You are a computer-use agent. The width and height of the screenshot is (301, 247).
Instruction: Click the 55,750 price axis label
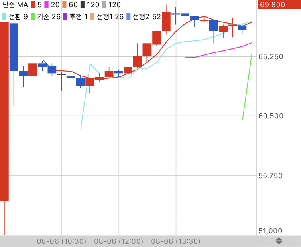coord(270,176)
